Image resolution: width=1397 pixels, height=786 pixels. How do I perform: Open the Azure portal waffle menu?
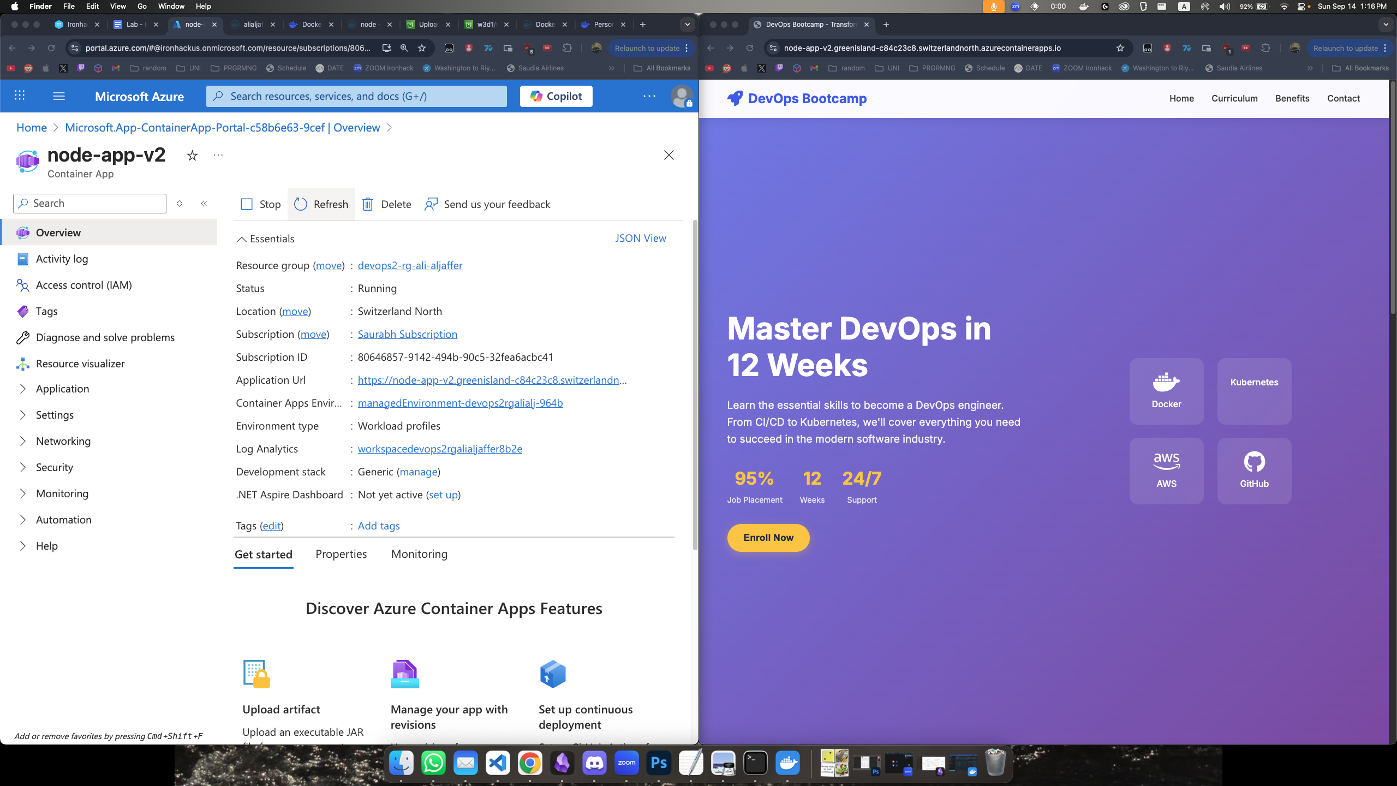point(19,96)
